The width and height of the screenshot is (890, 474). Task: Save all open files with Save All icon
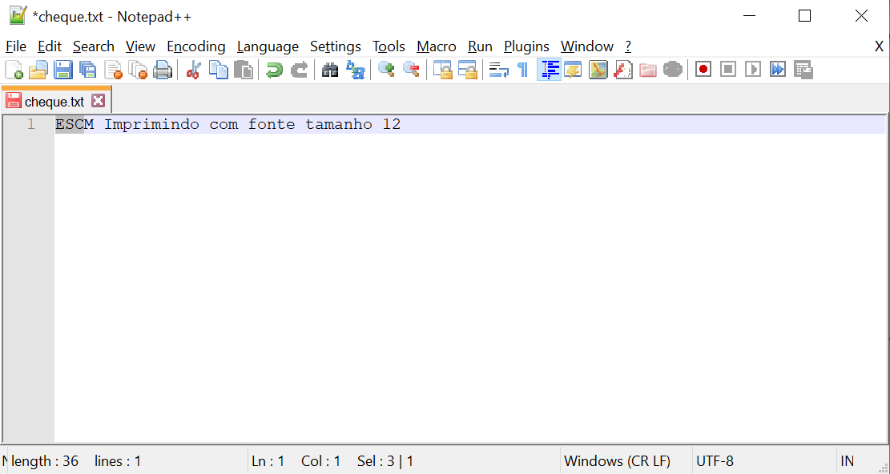click(x=88, y=70)
